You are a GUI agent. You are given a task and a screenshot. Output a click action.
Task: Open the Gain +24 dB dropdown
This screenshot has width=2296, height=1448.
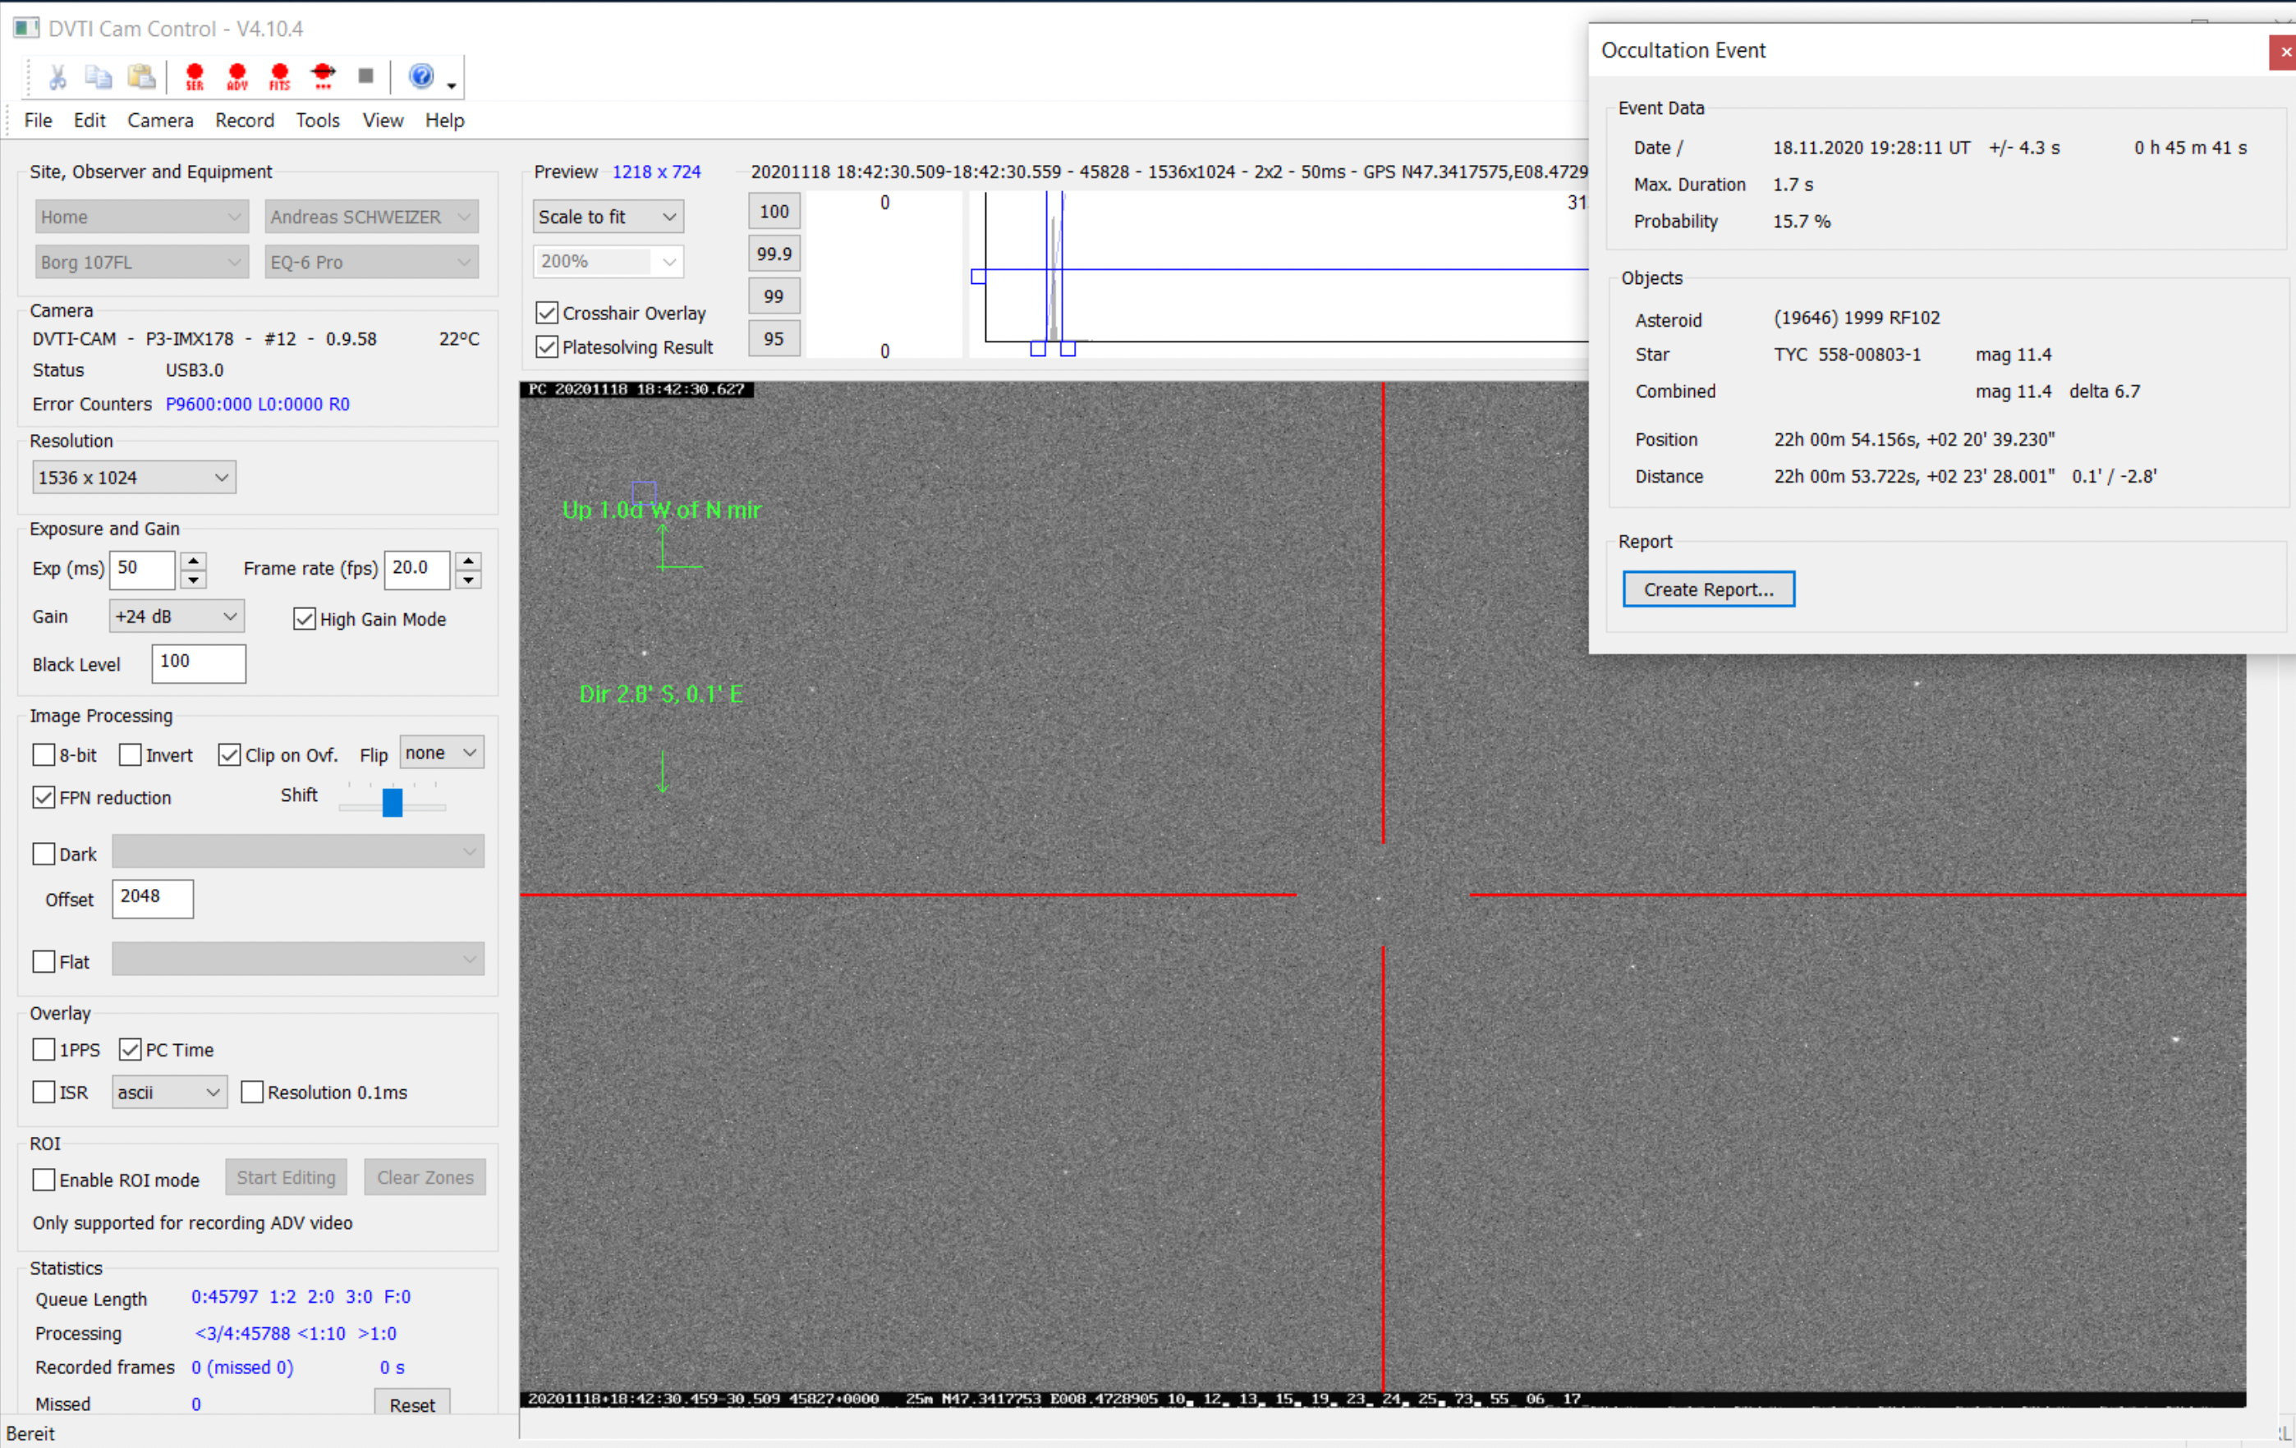(177, 616)
